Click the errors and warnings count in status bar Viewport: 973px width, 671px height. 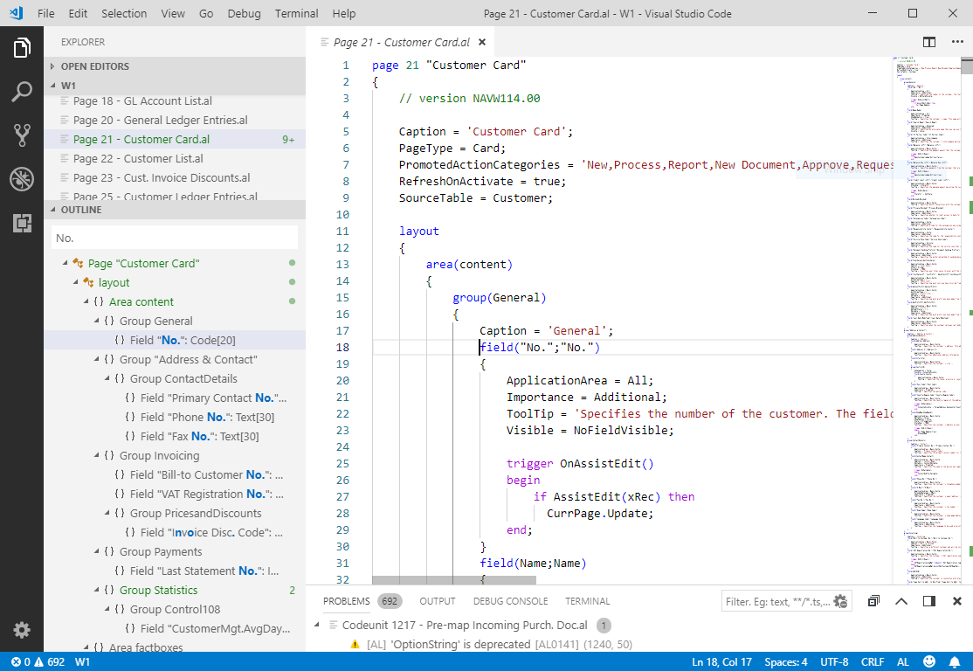point(38,661)
